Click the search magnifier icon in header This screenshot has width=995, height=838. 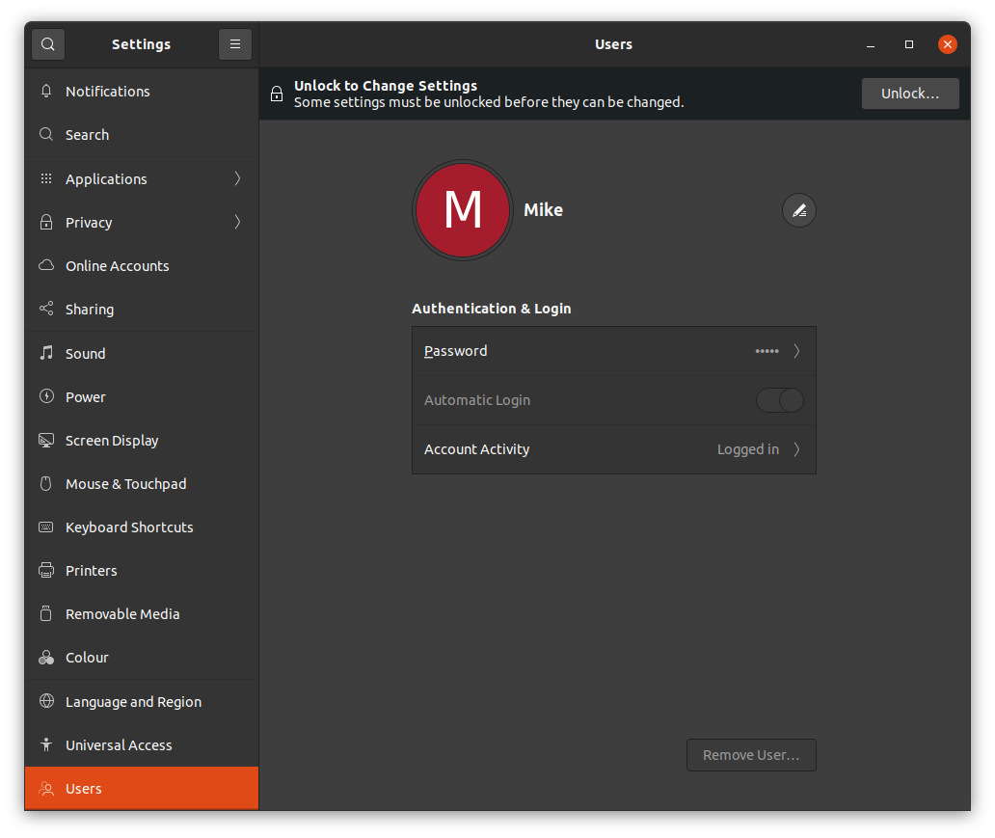point(48,44)
